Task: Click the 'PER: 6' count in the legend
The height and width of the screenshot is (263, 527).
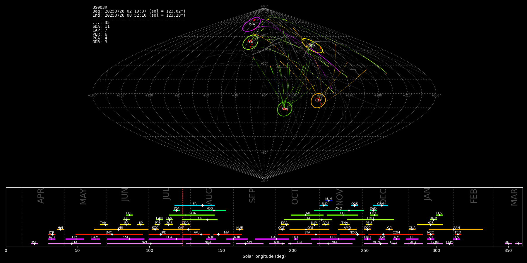Action: (x=100, y=34)
